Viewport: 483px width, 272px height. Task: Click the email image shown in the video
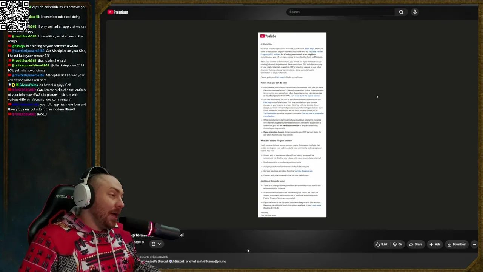click(292, 125)
